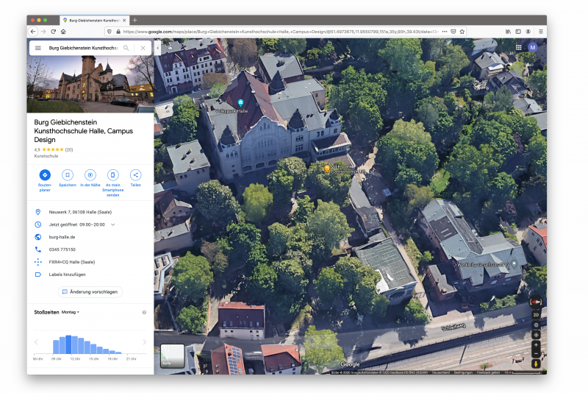588x393 pixels.
Task: Switch to Karte map layer thumbnail
Action: point(172,356)
